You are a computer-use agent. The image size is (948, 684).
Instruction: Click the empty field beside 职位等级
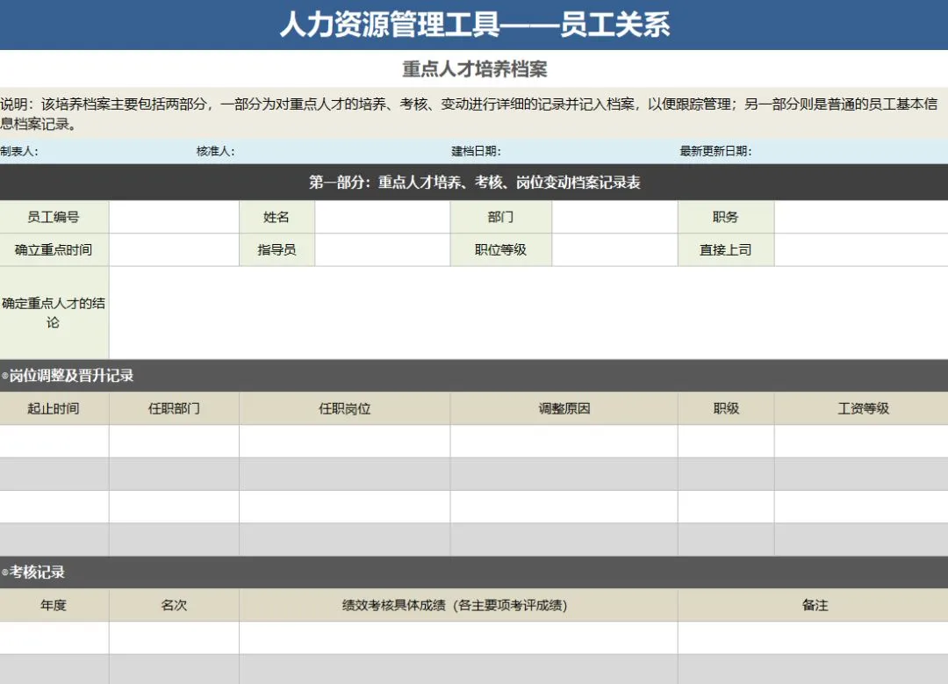[614, 249]
